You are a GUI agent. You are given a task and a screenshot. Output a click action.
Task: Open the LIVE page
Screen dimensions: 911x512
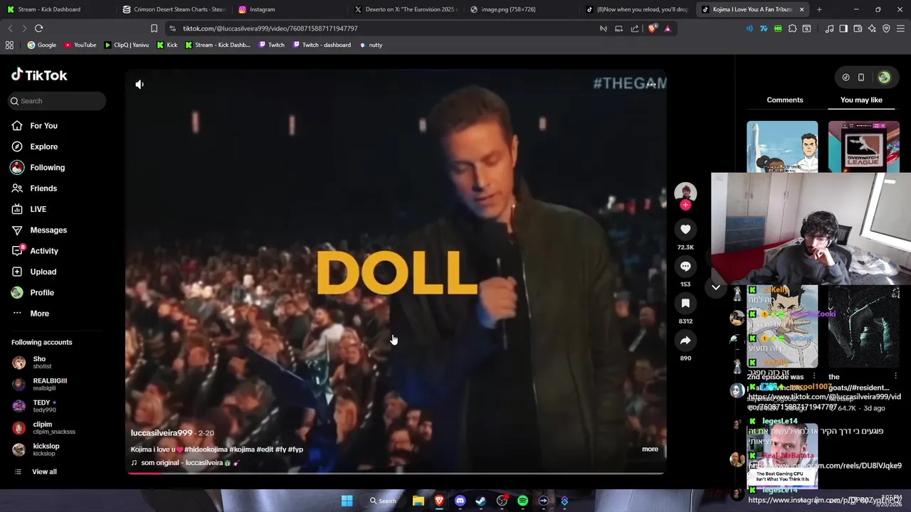click(x=38, y=209)
